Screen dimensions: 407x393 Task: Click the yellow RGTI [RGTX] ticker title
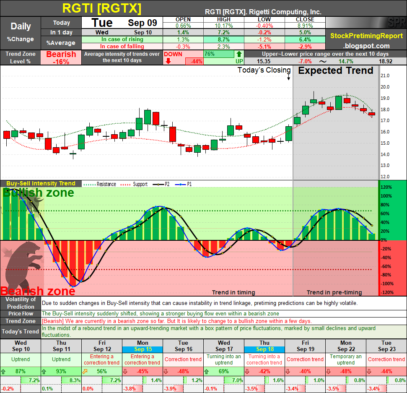pos(102,8)
